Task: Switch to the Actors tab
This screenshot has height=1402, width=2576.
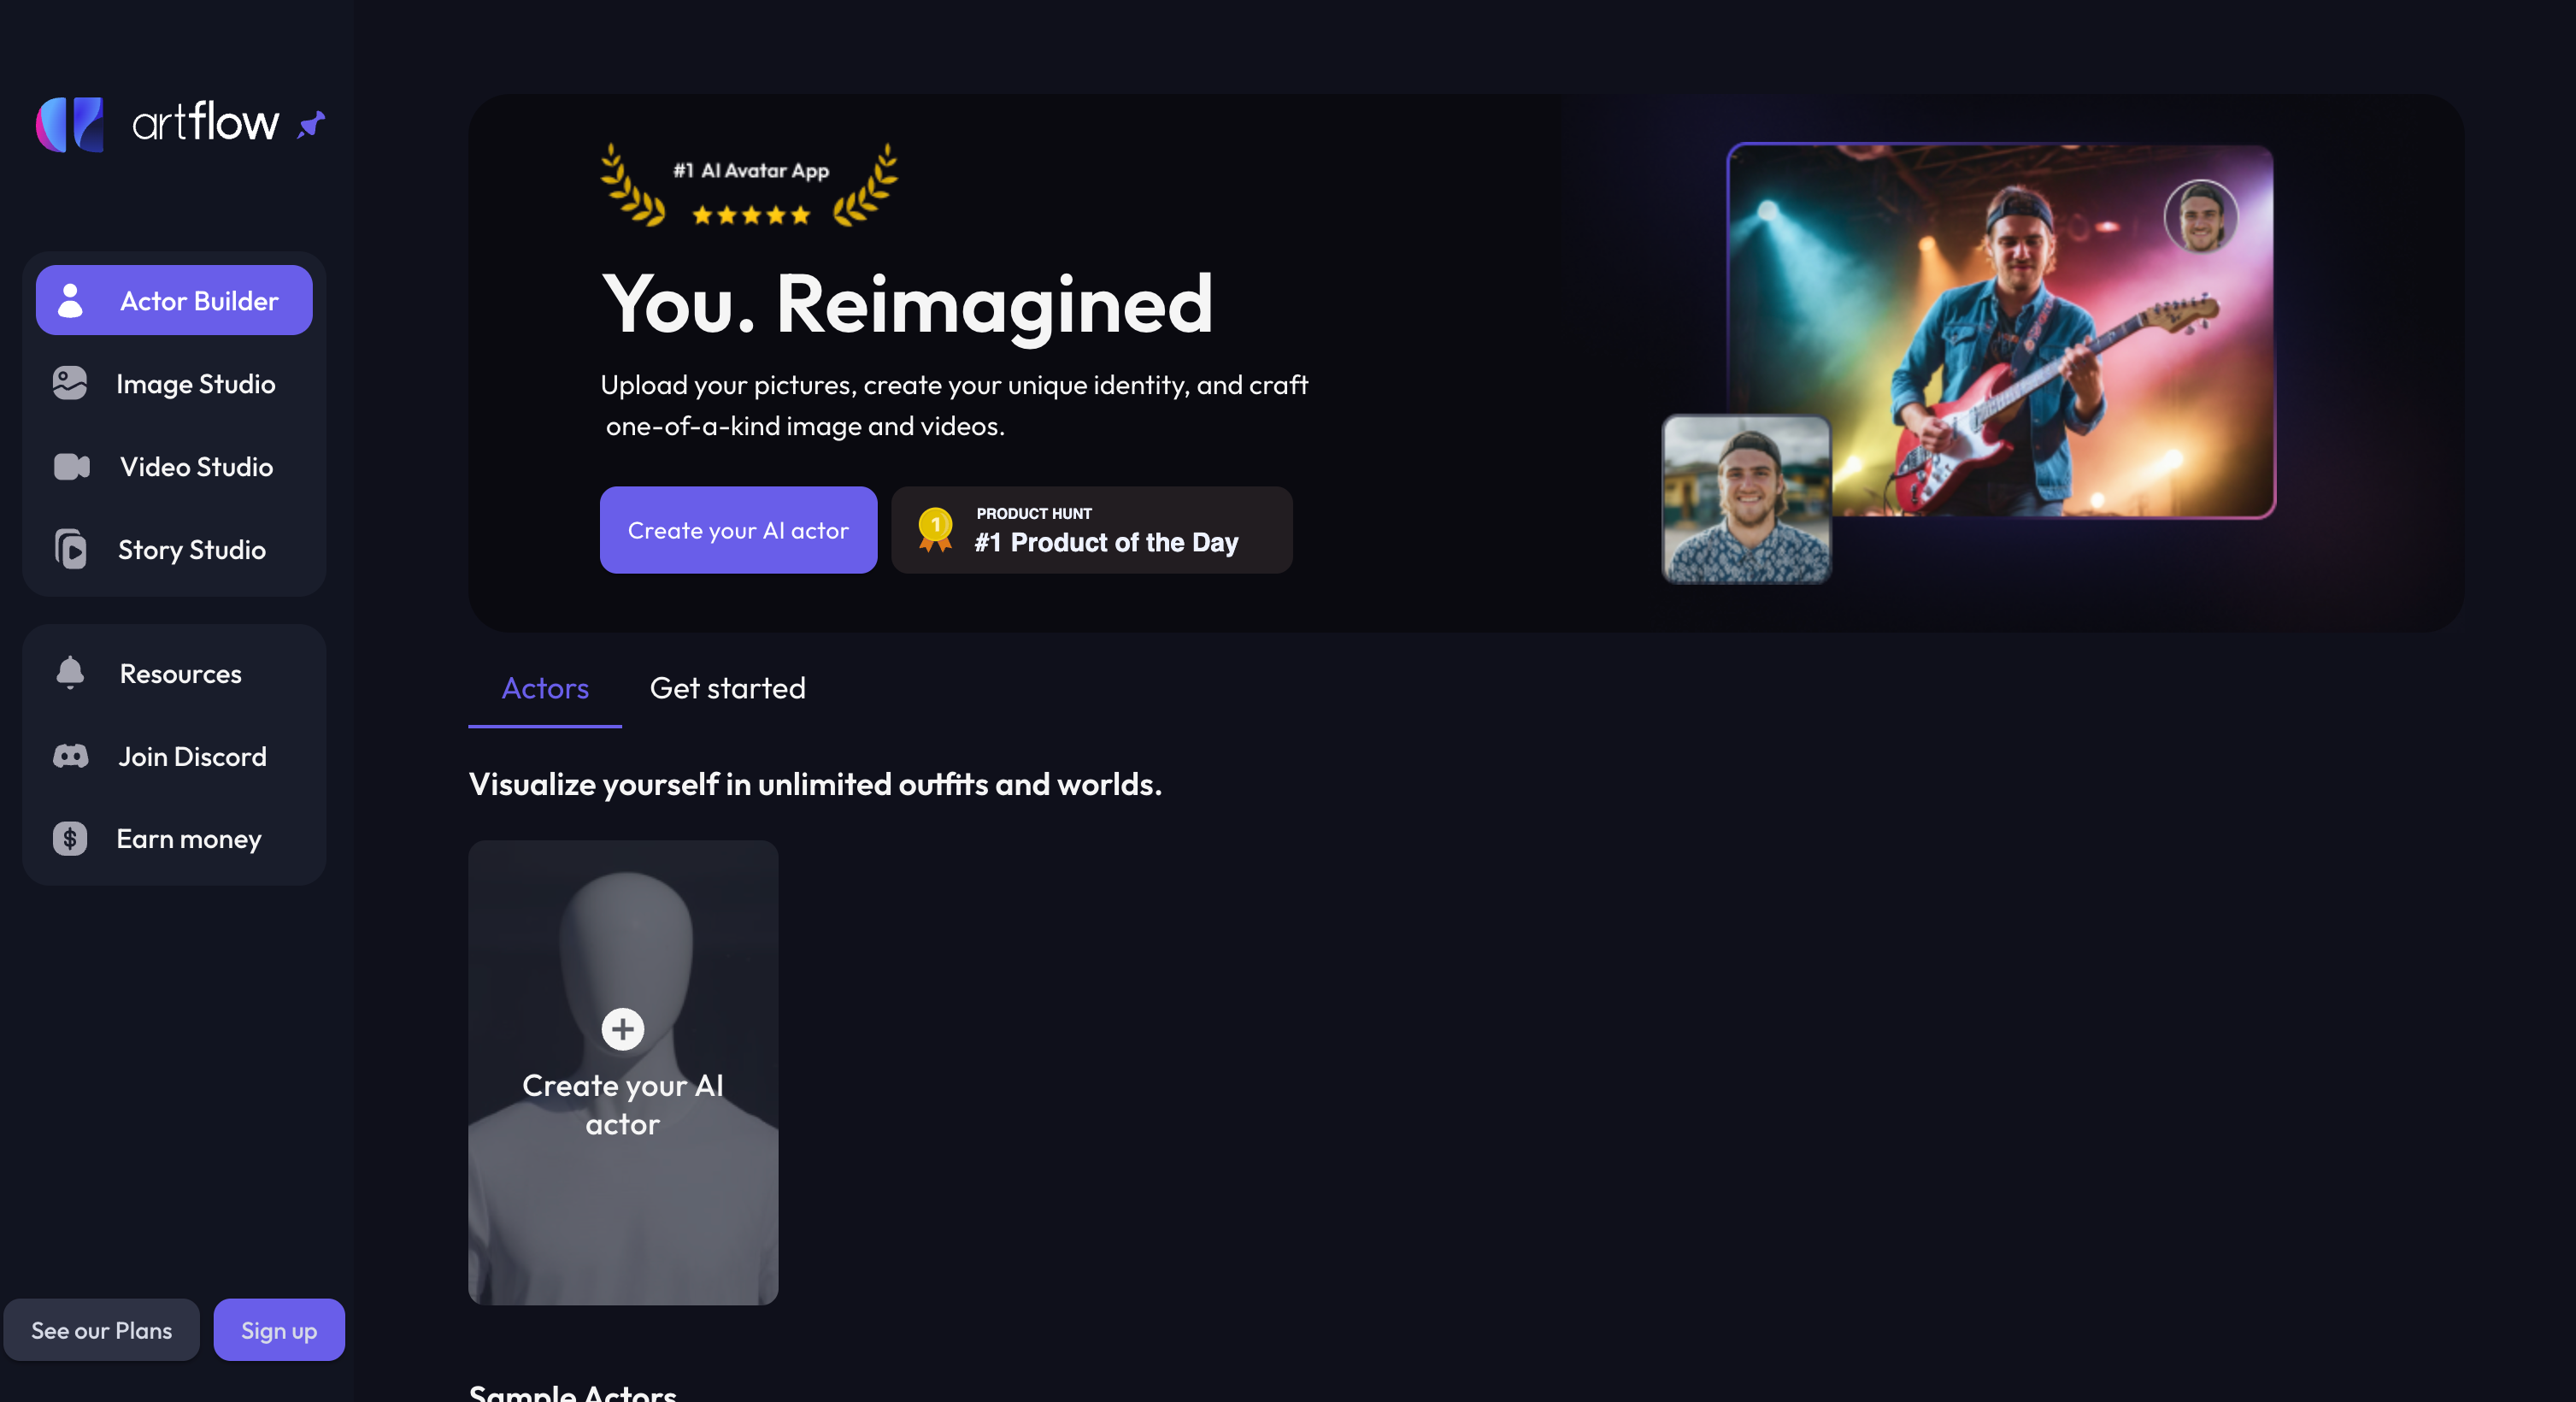Action: tap(545, 688)
